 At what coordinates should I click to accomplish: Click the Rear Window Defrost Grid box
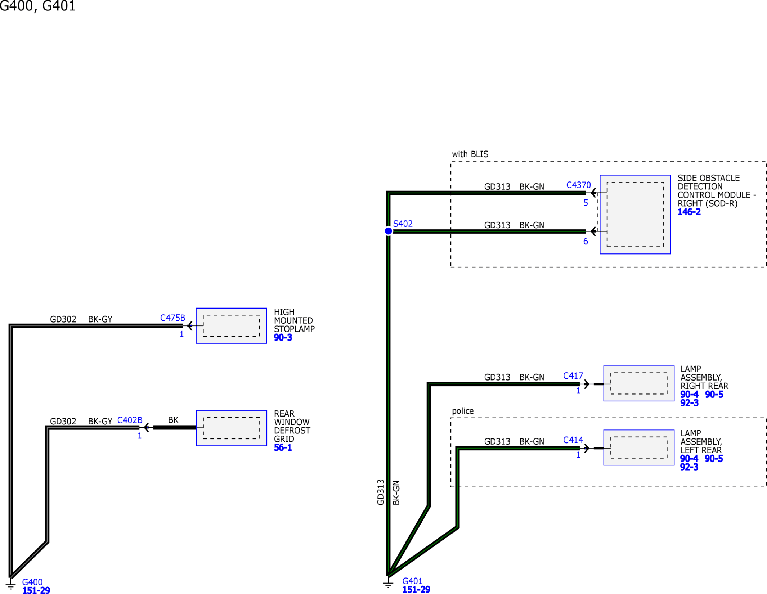(231, 428)
